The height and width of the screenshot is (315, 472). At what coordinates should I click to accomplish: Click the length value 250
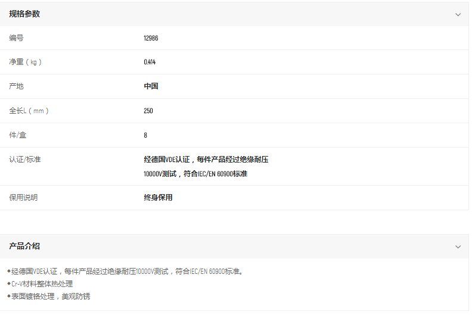tap(148, 111)
